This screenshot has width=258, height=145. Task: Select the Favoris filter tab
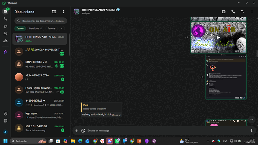51,29
